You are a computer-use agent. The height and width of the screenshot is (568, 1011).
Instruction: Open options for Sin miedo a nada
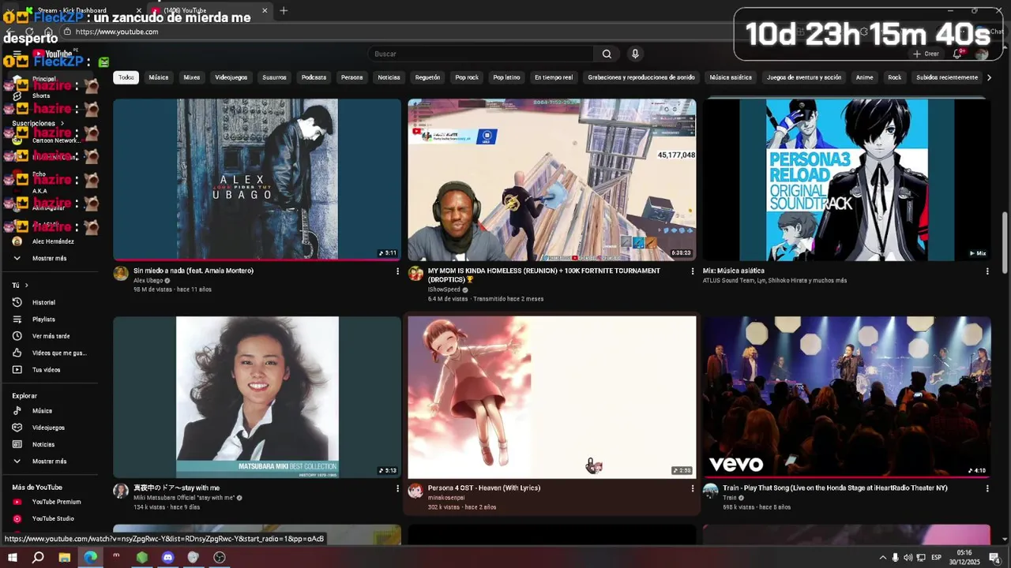pos(397,271)
